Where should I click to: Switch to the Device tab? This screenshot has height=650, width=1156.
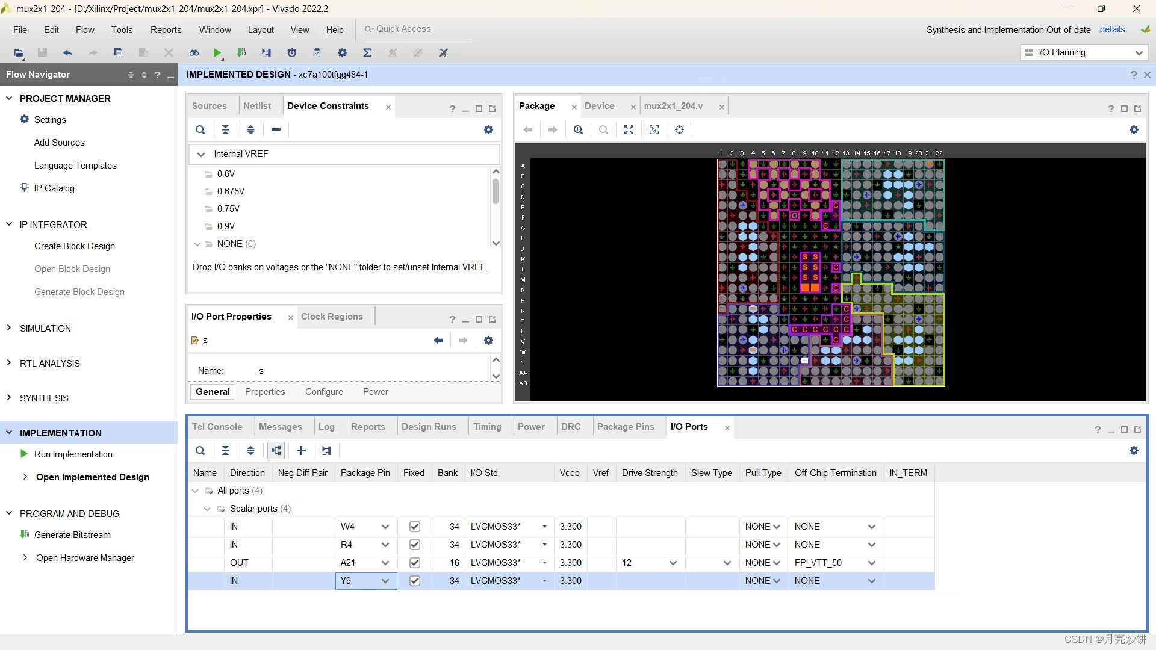(x=599, y=106)
